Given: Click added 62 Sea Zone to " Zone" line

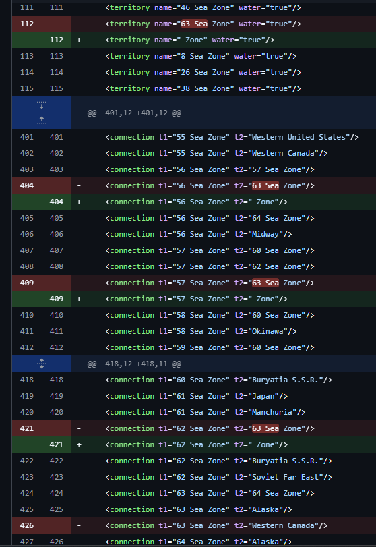Looking at the screenshot, I should [197, 444].
